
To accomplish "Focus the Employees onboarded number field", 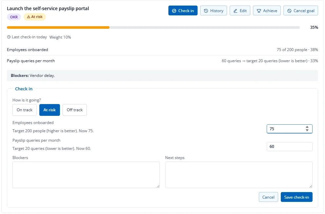I will click(290, 129).
